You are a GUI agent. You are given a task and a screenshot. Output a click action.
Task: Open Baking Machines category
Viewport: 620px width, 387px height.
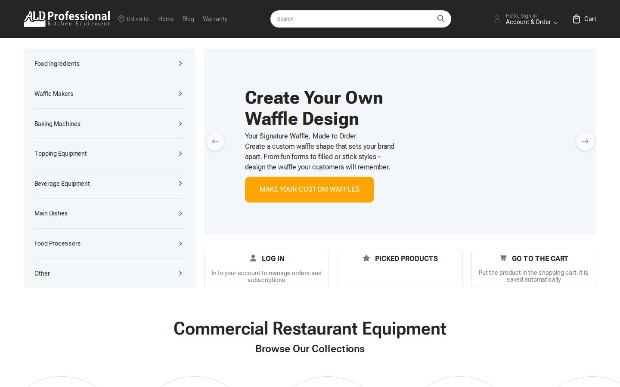[x=57, y=124]
